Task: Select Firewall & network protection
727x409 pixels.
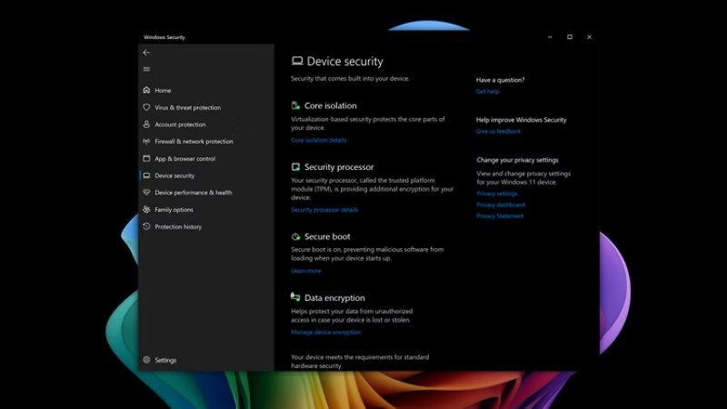Action: point(194,142)
